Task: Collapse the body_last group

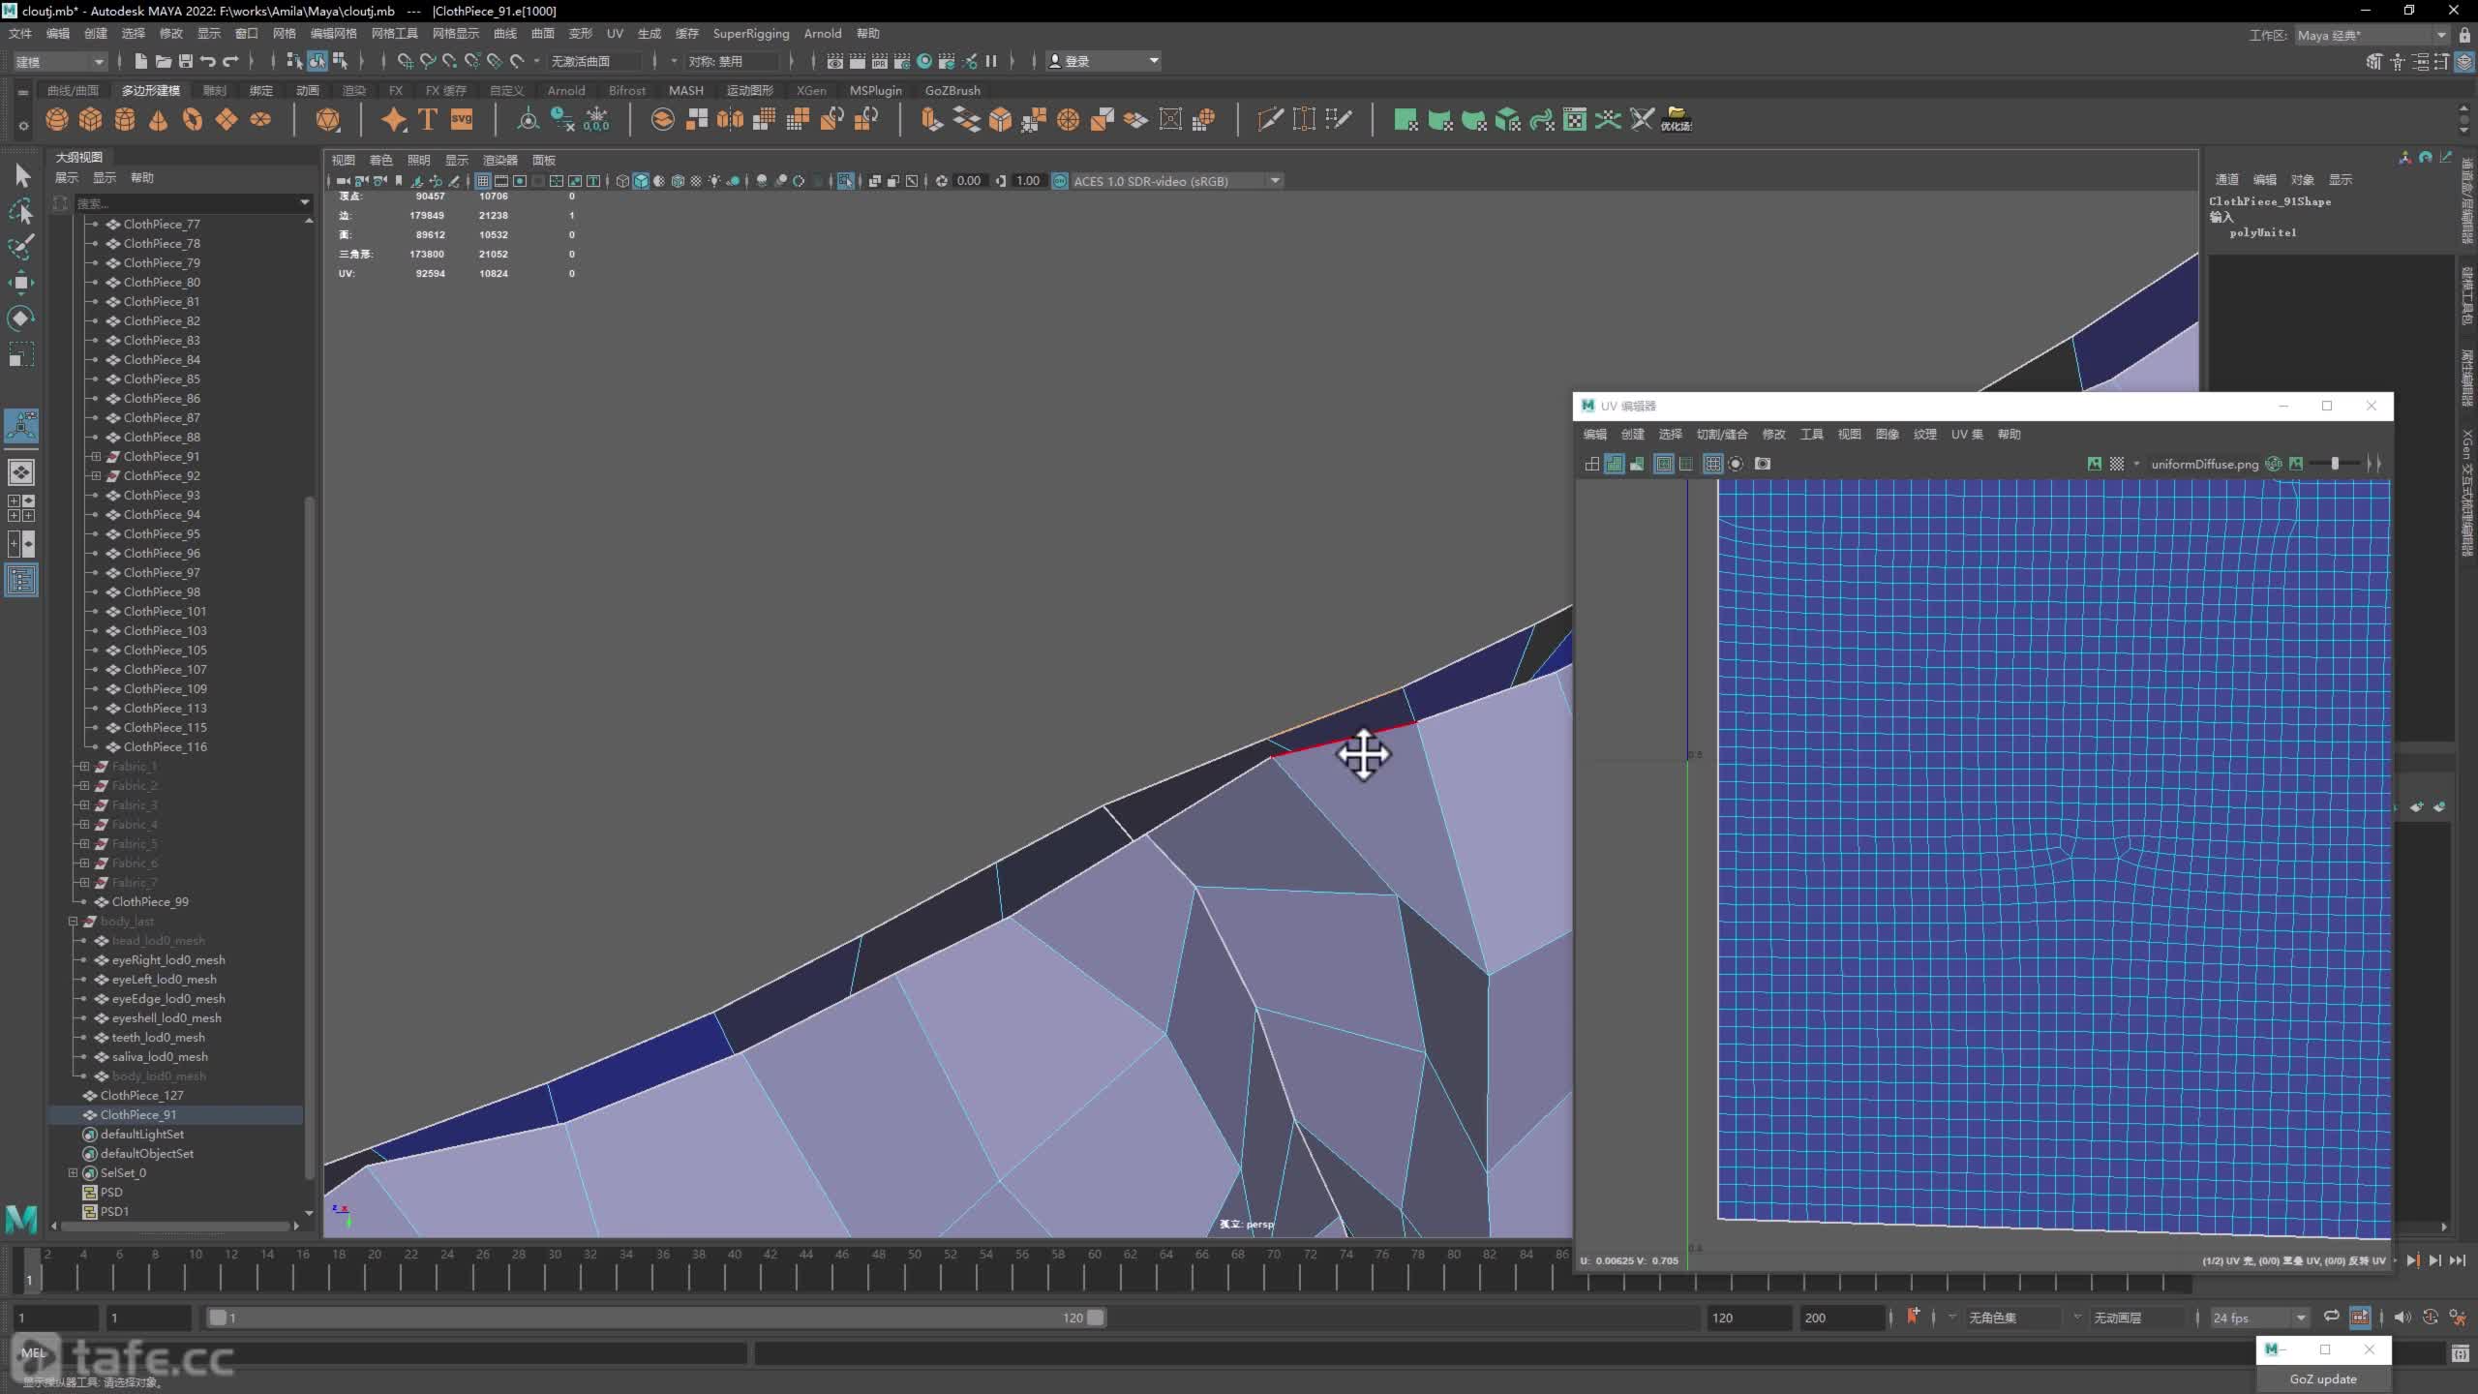Action: (x=73, y=921)
